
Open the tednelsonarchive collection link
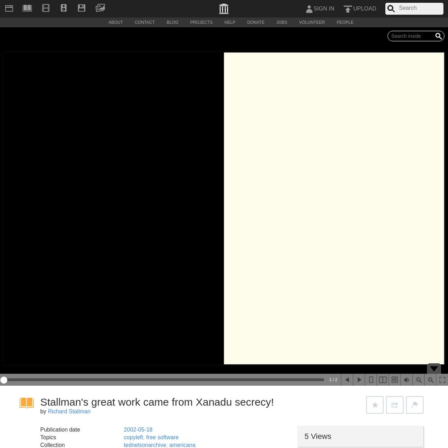145,445
